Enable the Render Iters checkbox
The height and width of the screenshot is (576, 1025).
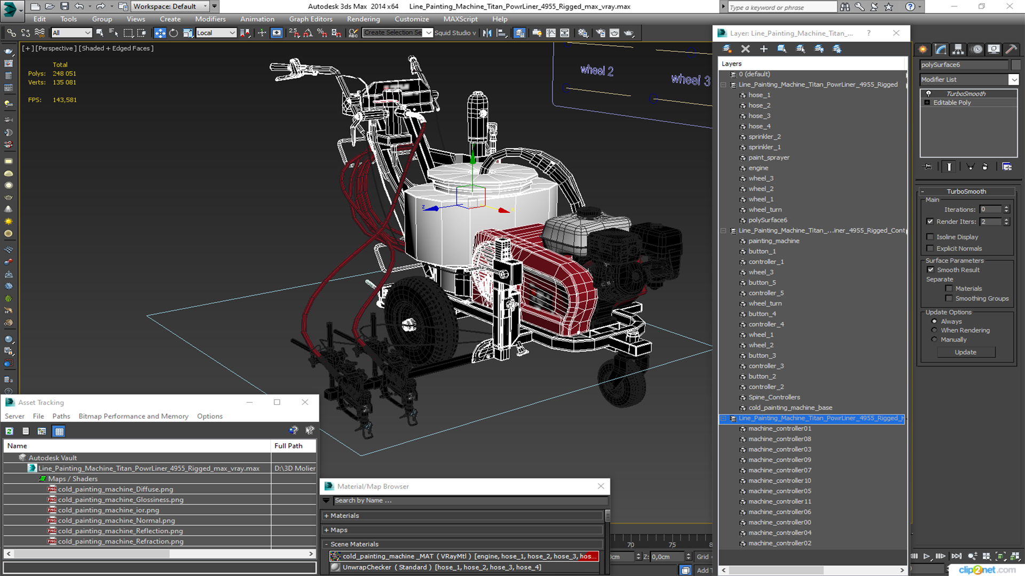pos(930,221)
